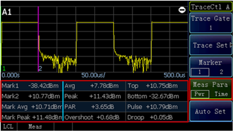Select Marker 2 option

click(x=221, y=72)
